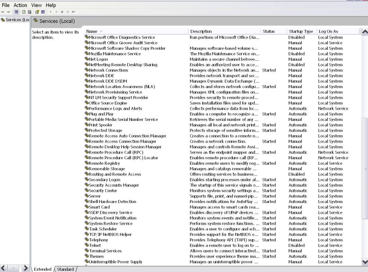The width and height of the screenshot is (368, 272).
Task: Click the vertical scrollbar thumb
Action: 365,168
